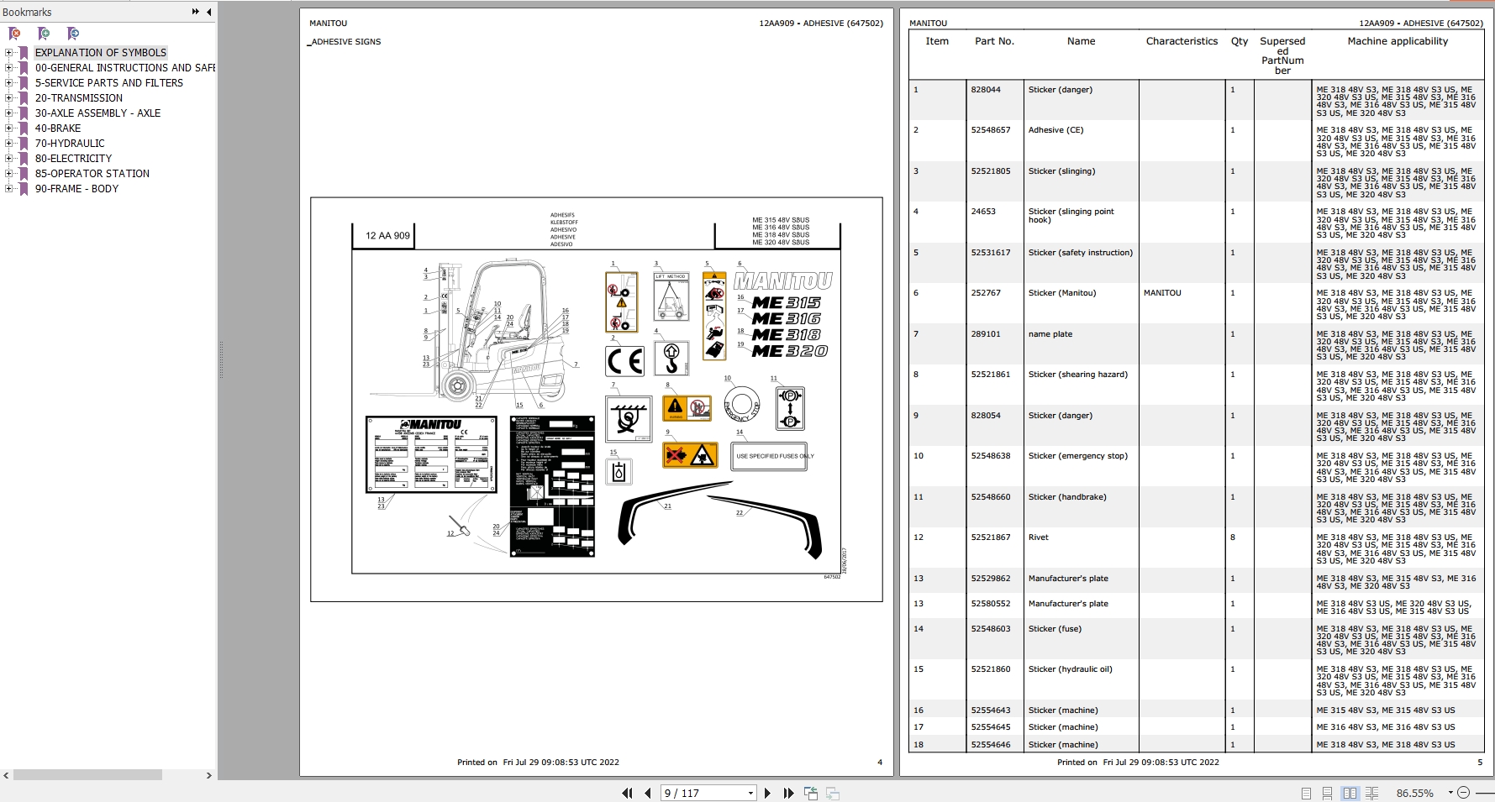
Task: Select continuous facing page view
Action: [1371, 793]
